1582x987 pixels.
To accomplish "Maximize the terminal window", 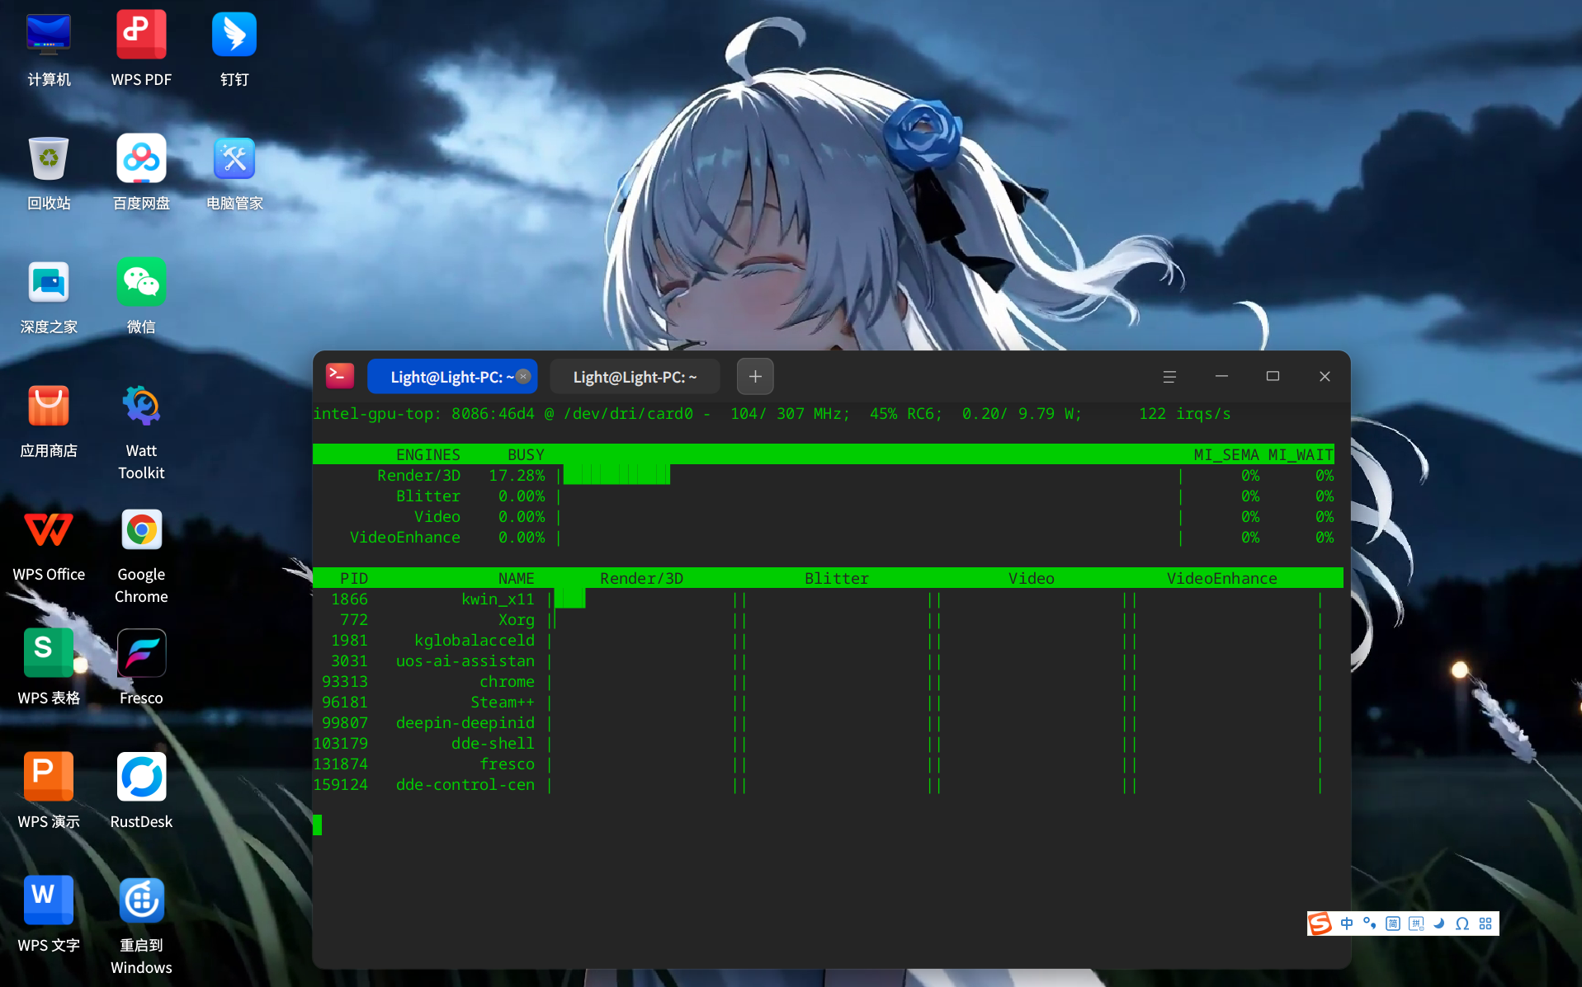I will click(1273, 376).
